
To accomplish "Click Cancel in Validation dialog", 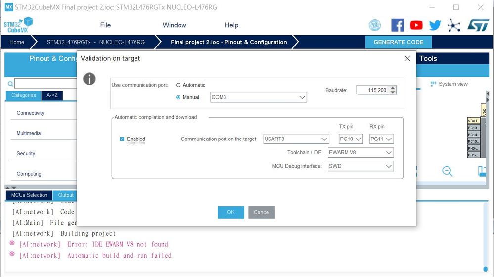I will click(x=262, y=212).
